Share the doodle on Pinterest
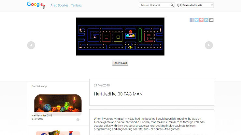This screenshot has height=135, width=241. (x=201, y=20)
